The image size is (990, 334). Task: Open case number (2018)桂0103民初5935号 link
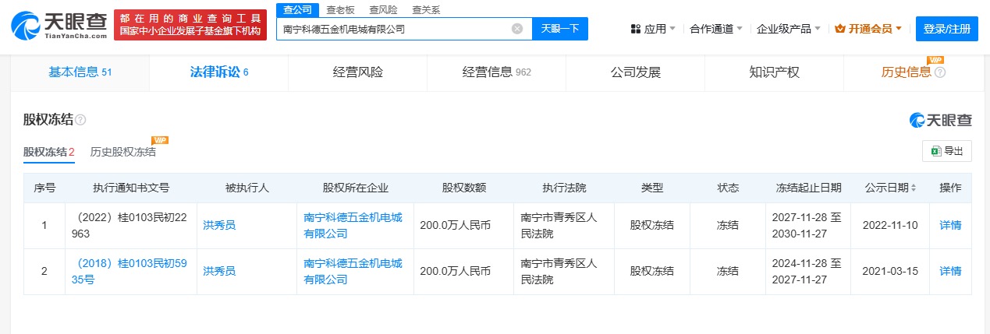pyautogui.click(x=130, y=271)
